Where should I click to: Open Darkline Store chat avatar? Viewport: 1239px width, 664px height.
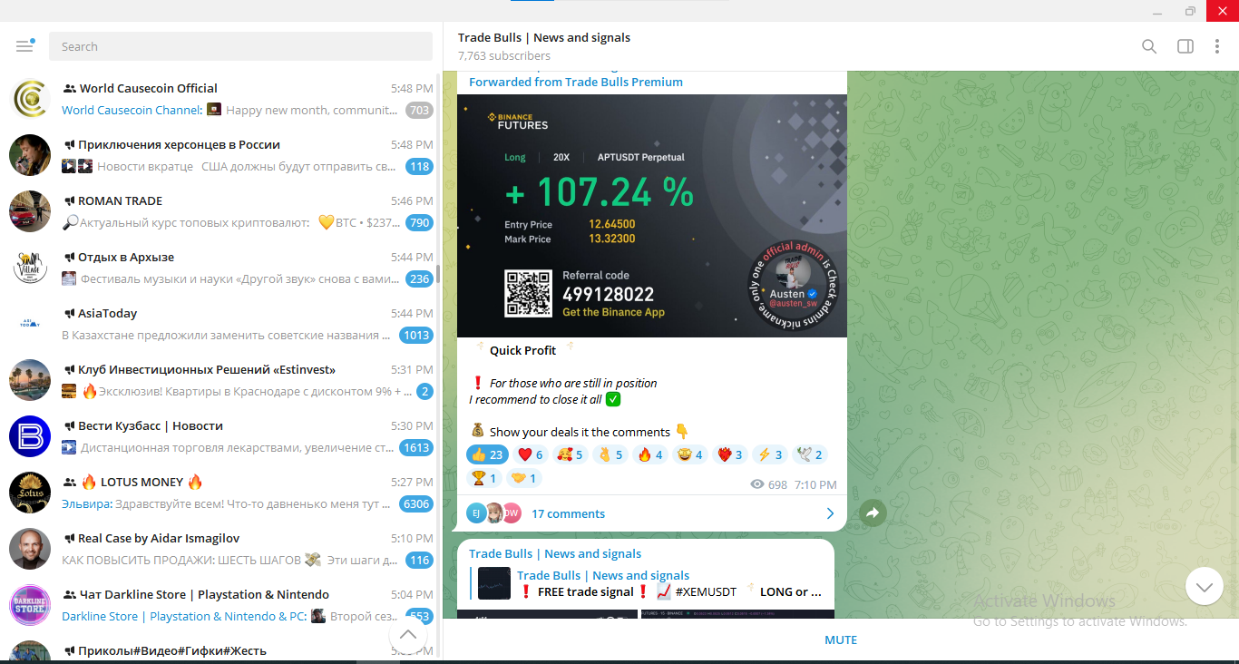tap(30, 605)
